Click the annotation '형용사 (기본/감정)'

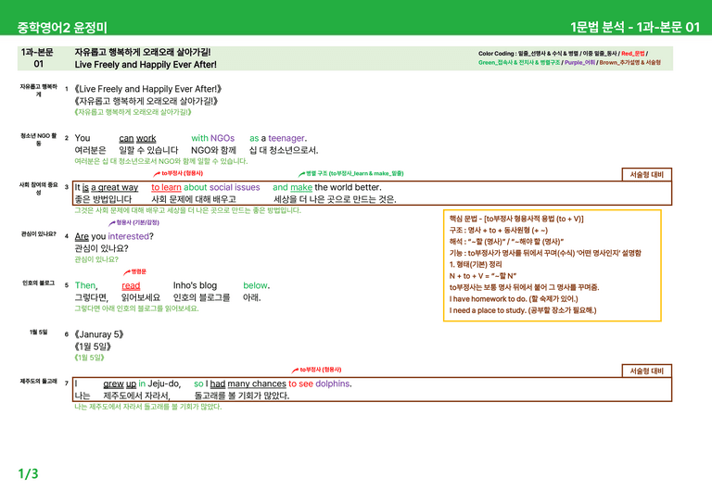point(137,222)
